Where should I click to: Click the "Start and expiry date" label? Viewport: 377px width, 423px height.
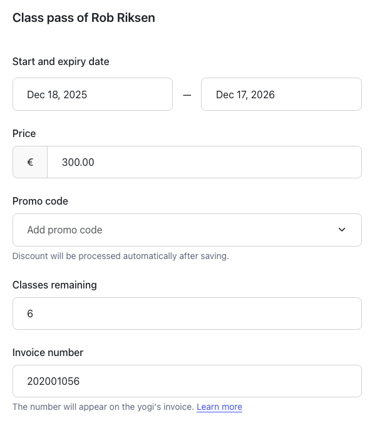pos(61,61)
